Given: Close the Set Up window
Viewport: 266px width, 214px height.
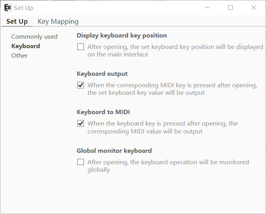Looking at the screenshot, I should click(254, 8).
